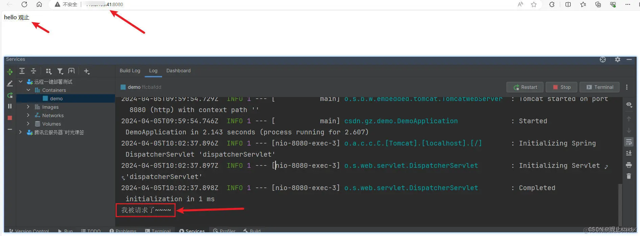Add page to favorites with star icon
This screenshot has width=640, height=236.
(x=534, y=4)
